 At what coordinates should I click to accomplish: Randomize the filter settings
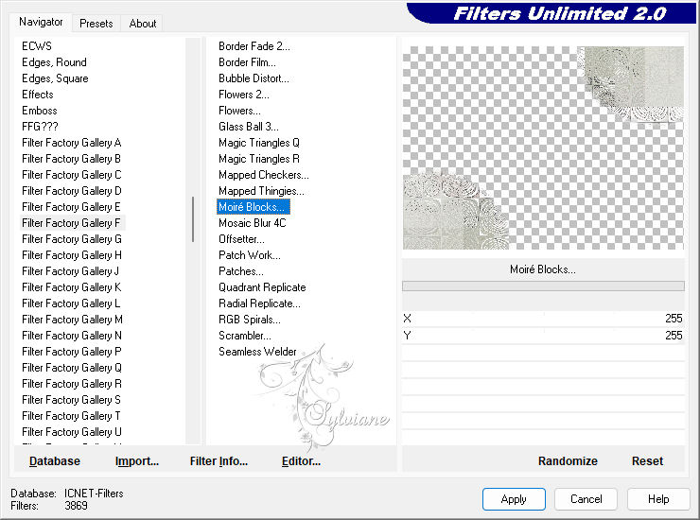pos(568,461)
